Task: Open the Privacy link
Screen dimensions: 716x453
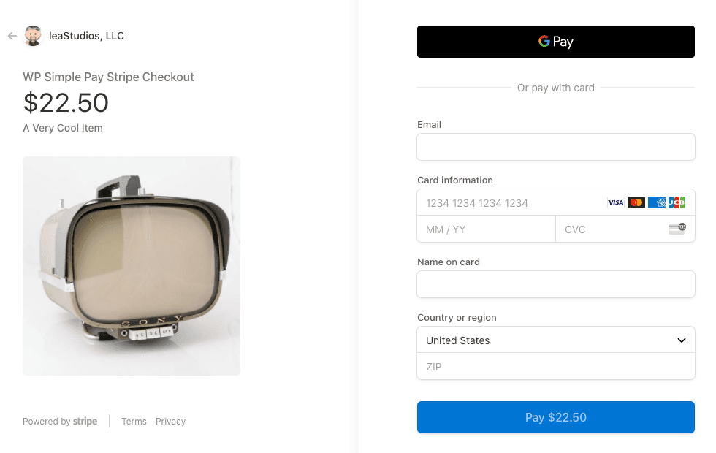Action: click(x=170, y=422)
